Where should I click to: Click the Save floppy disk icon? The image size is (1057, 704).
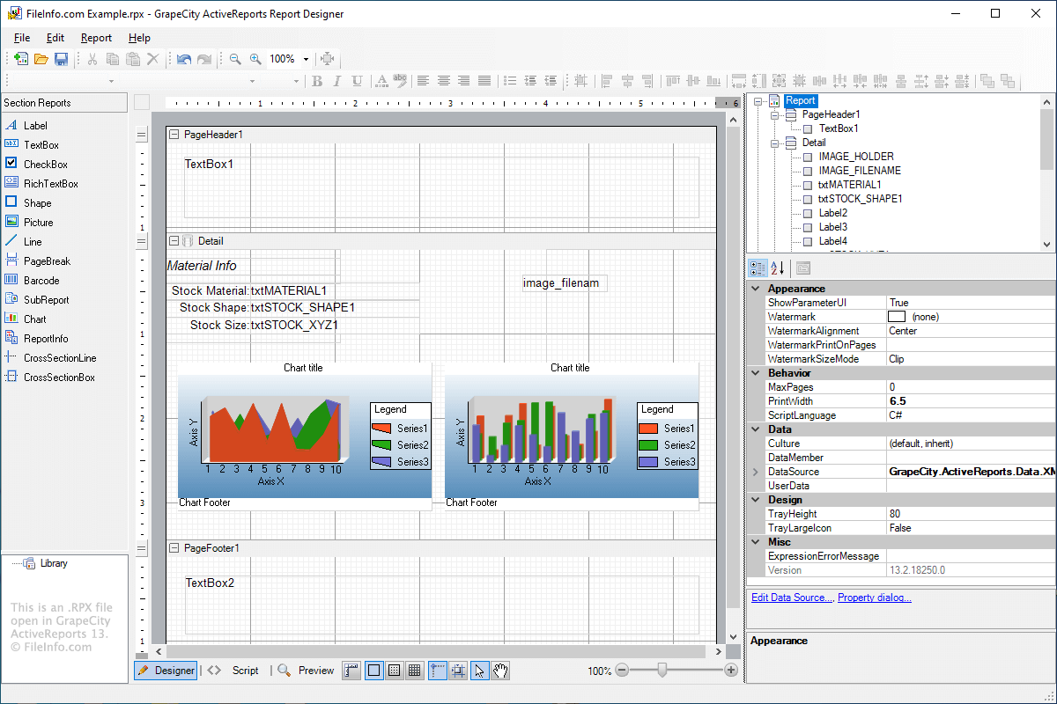click(62, 59)
